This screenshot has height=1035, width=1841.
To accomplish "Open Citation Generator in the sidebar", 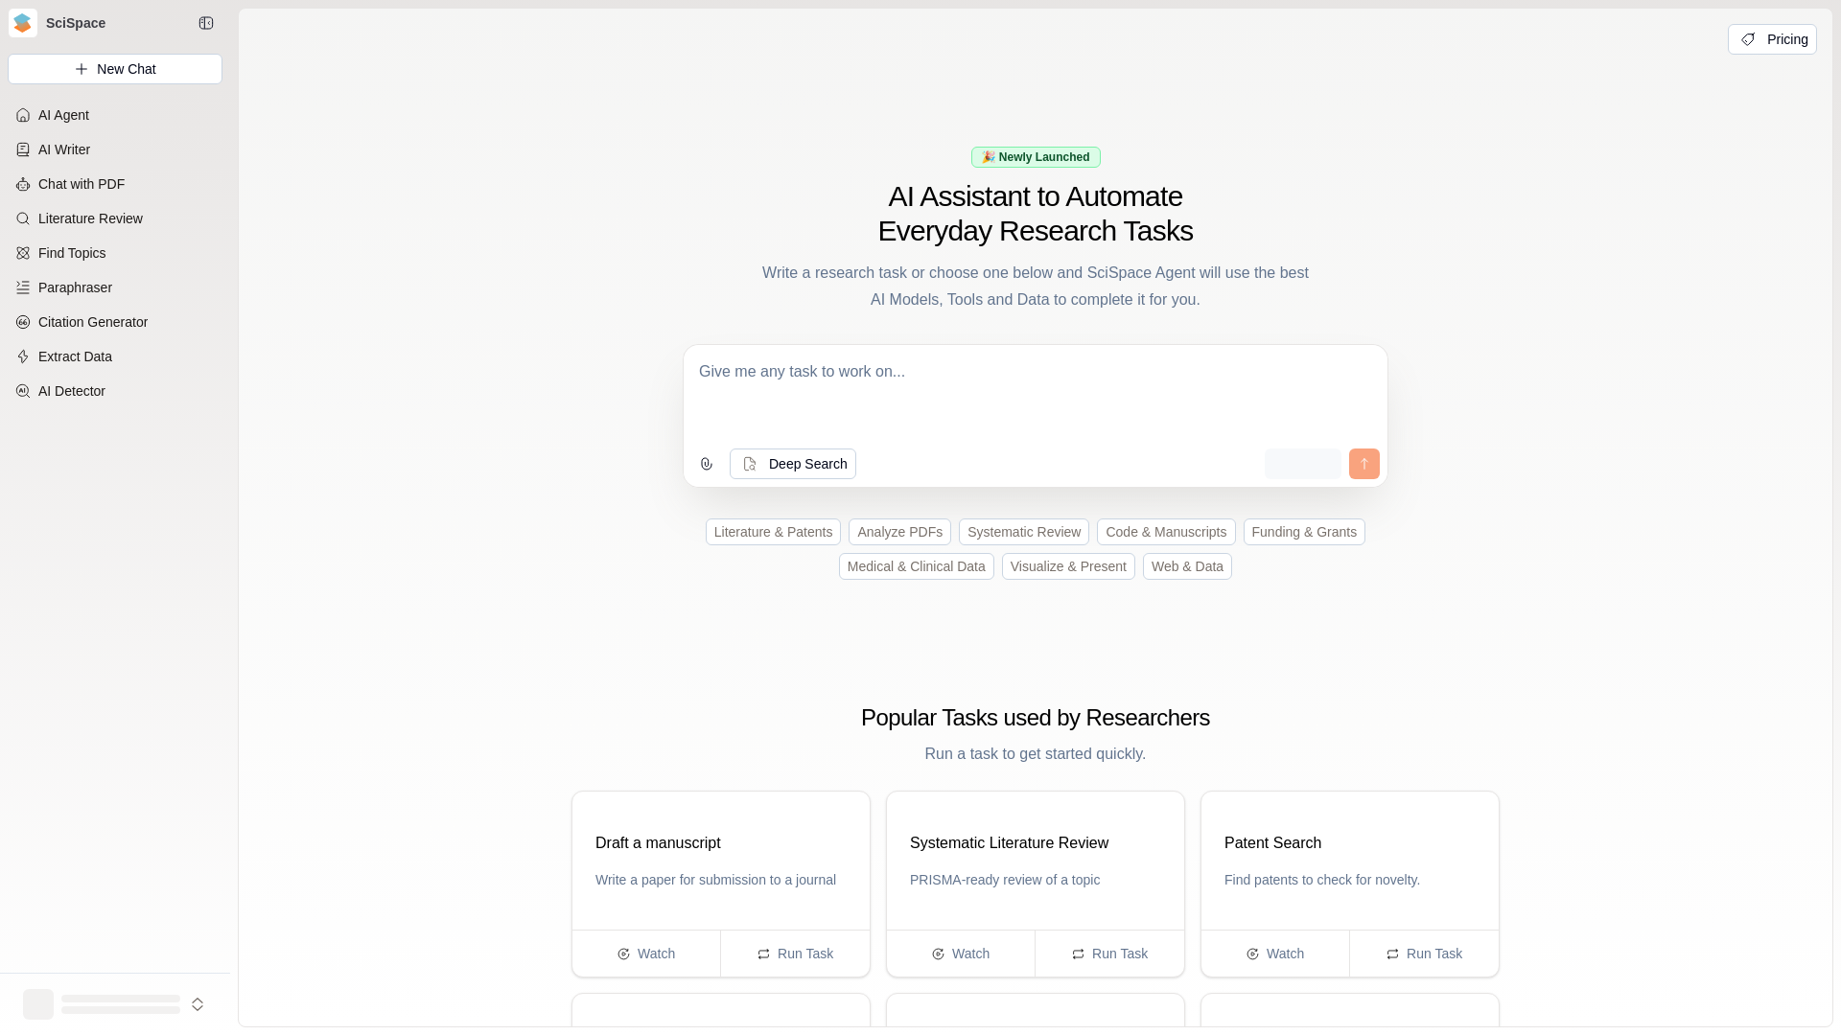I will pos(115,322).
